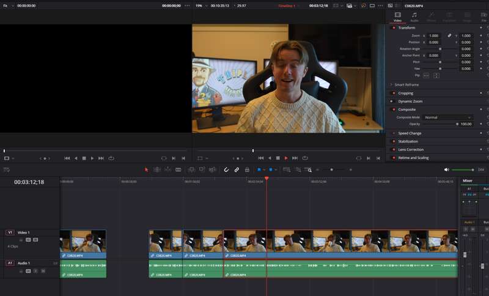
Task: Click the speaker mute icon
Action: click(447, 169)
